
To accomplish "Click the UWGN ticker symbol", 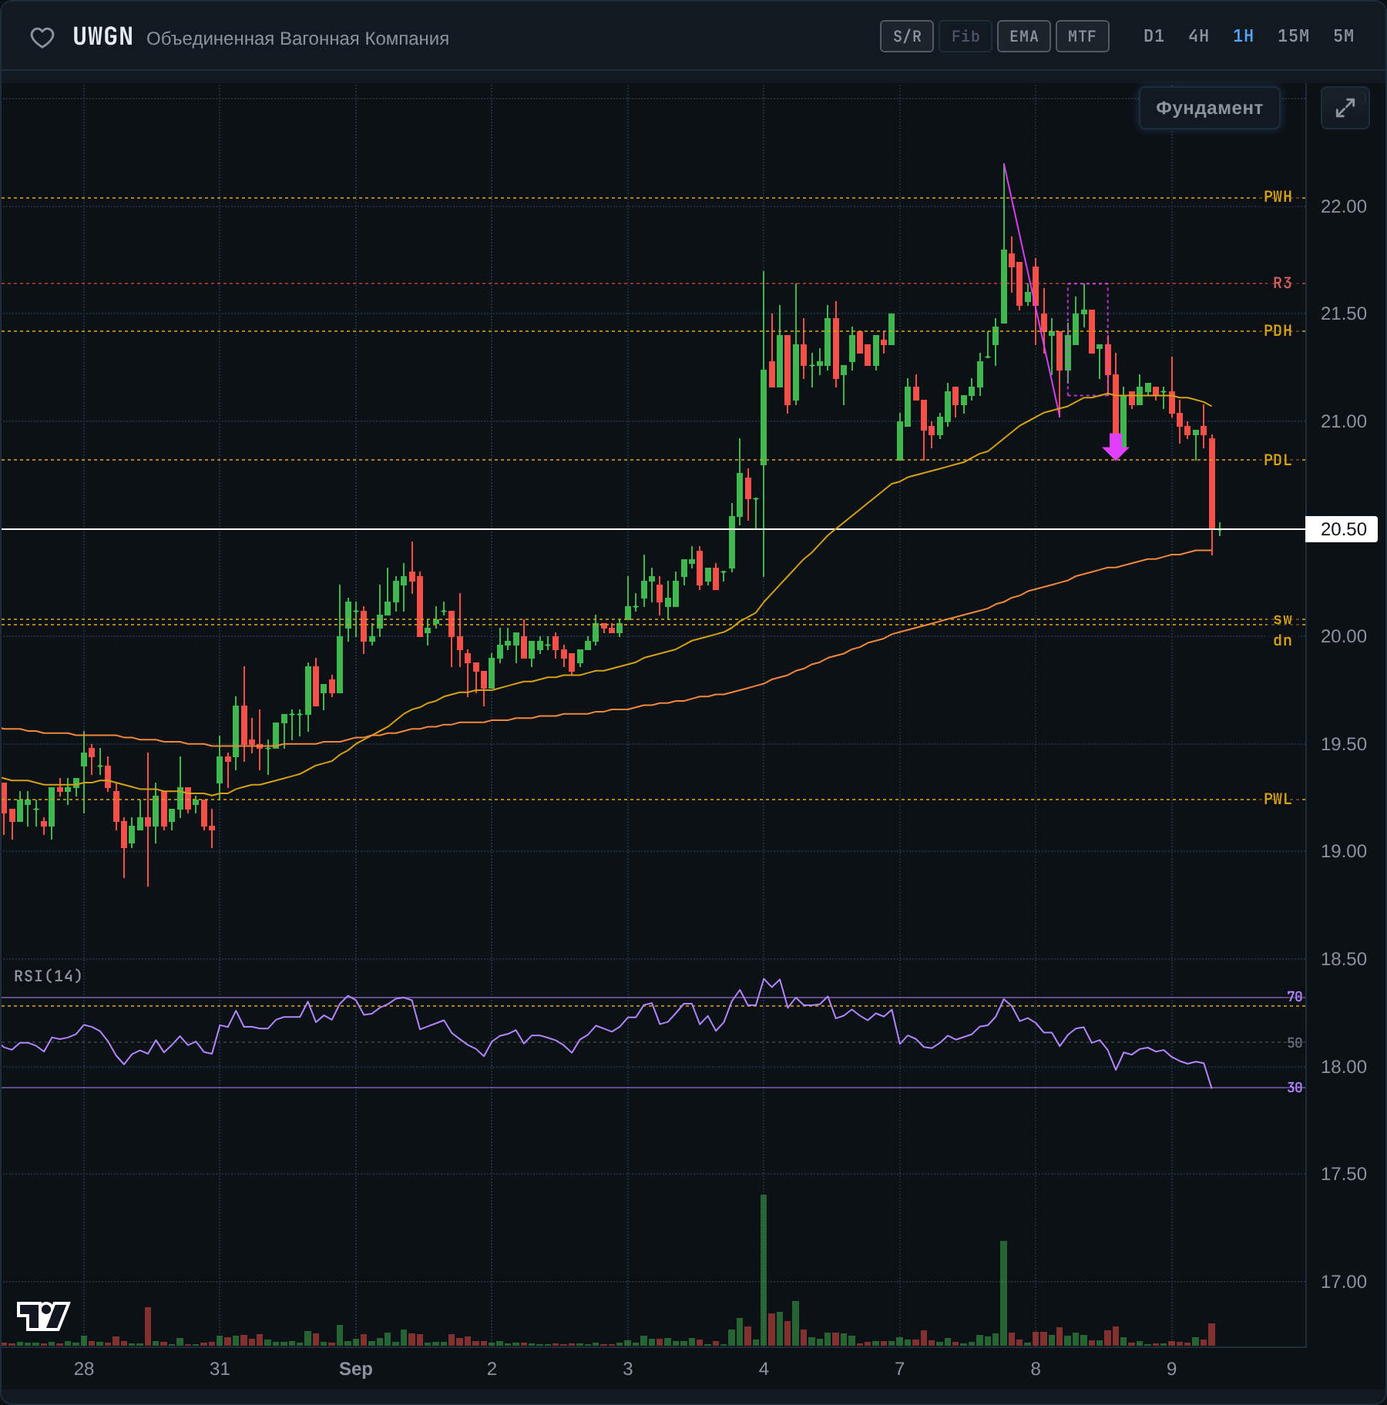I will click(103, 37).
